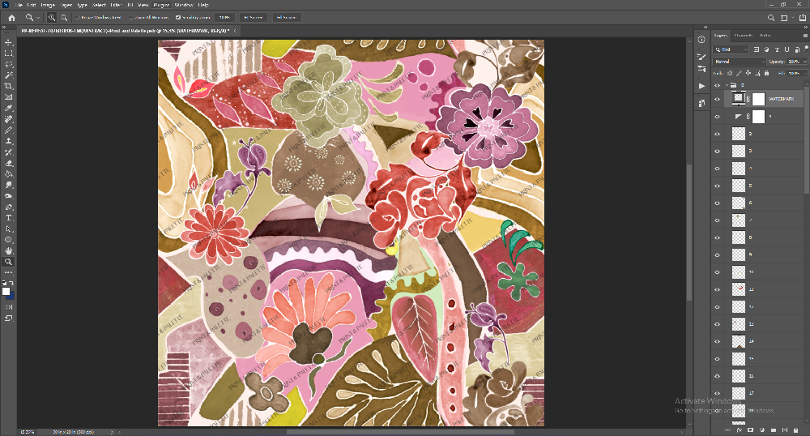This screenshot has height=436, width=810.
Task: Add a layer mask from bottom bar
Action: 750,430
